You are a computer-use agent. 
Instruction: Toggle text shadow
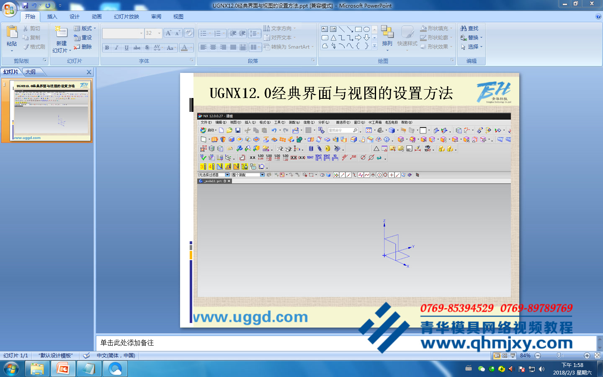pyautogui.click(x=147, y=48)
